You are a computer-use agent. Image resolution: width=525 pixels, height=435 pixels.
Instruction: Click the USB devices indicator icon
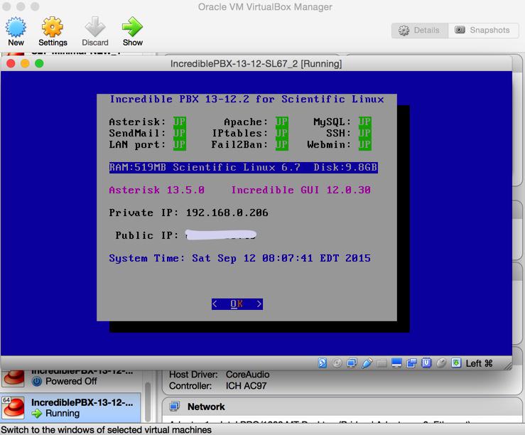coord(367,363)
